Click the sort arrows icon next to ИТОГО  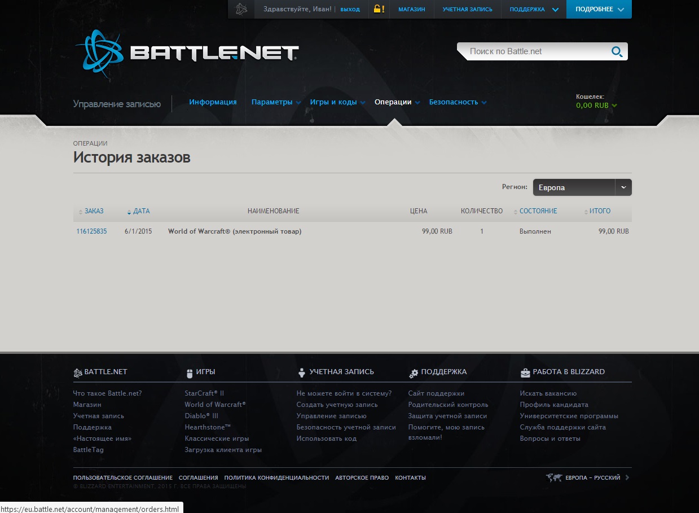tap(586, 212)
